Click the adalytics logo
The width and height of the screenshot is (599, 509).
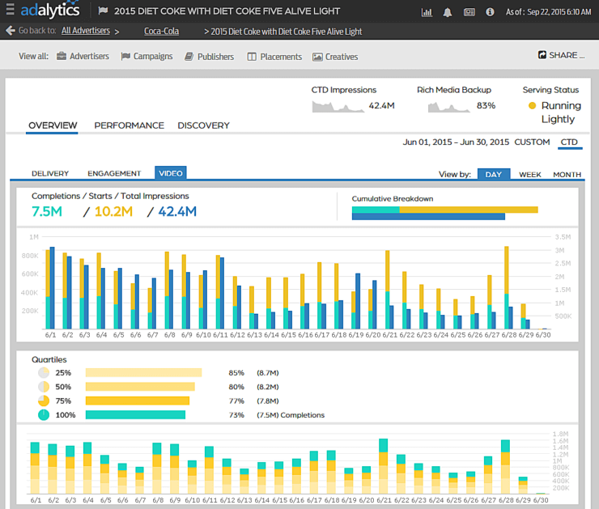(50, 9)
